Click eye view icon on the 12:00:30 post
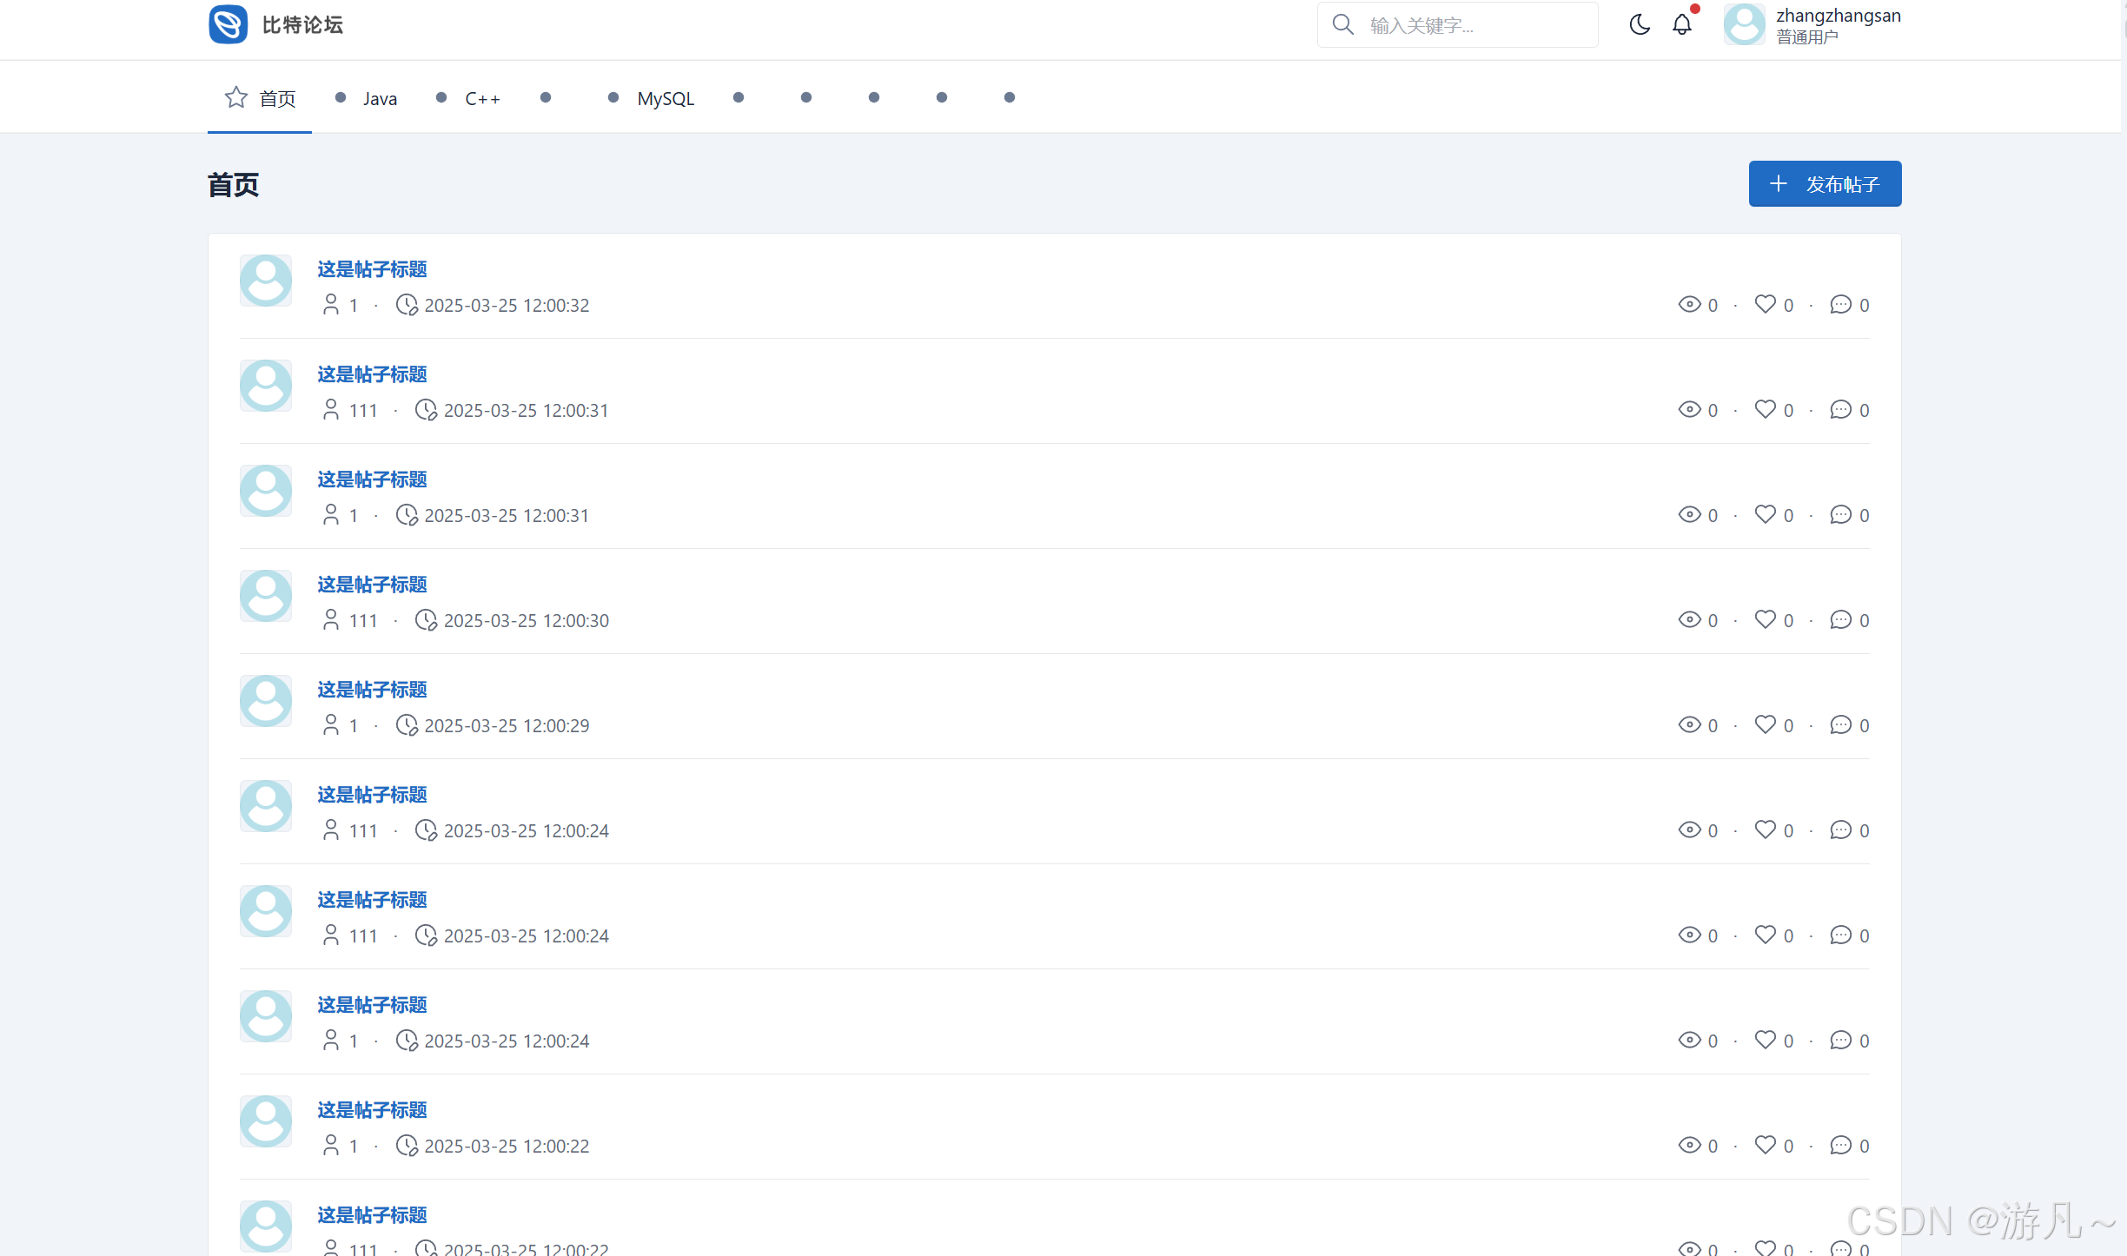The image size is (2127, 1256). click(x=1689, y=619)
